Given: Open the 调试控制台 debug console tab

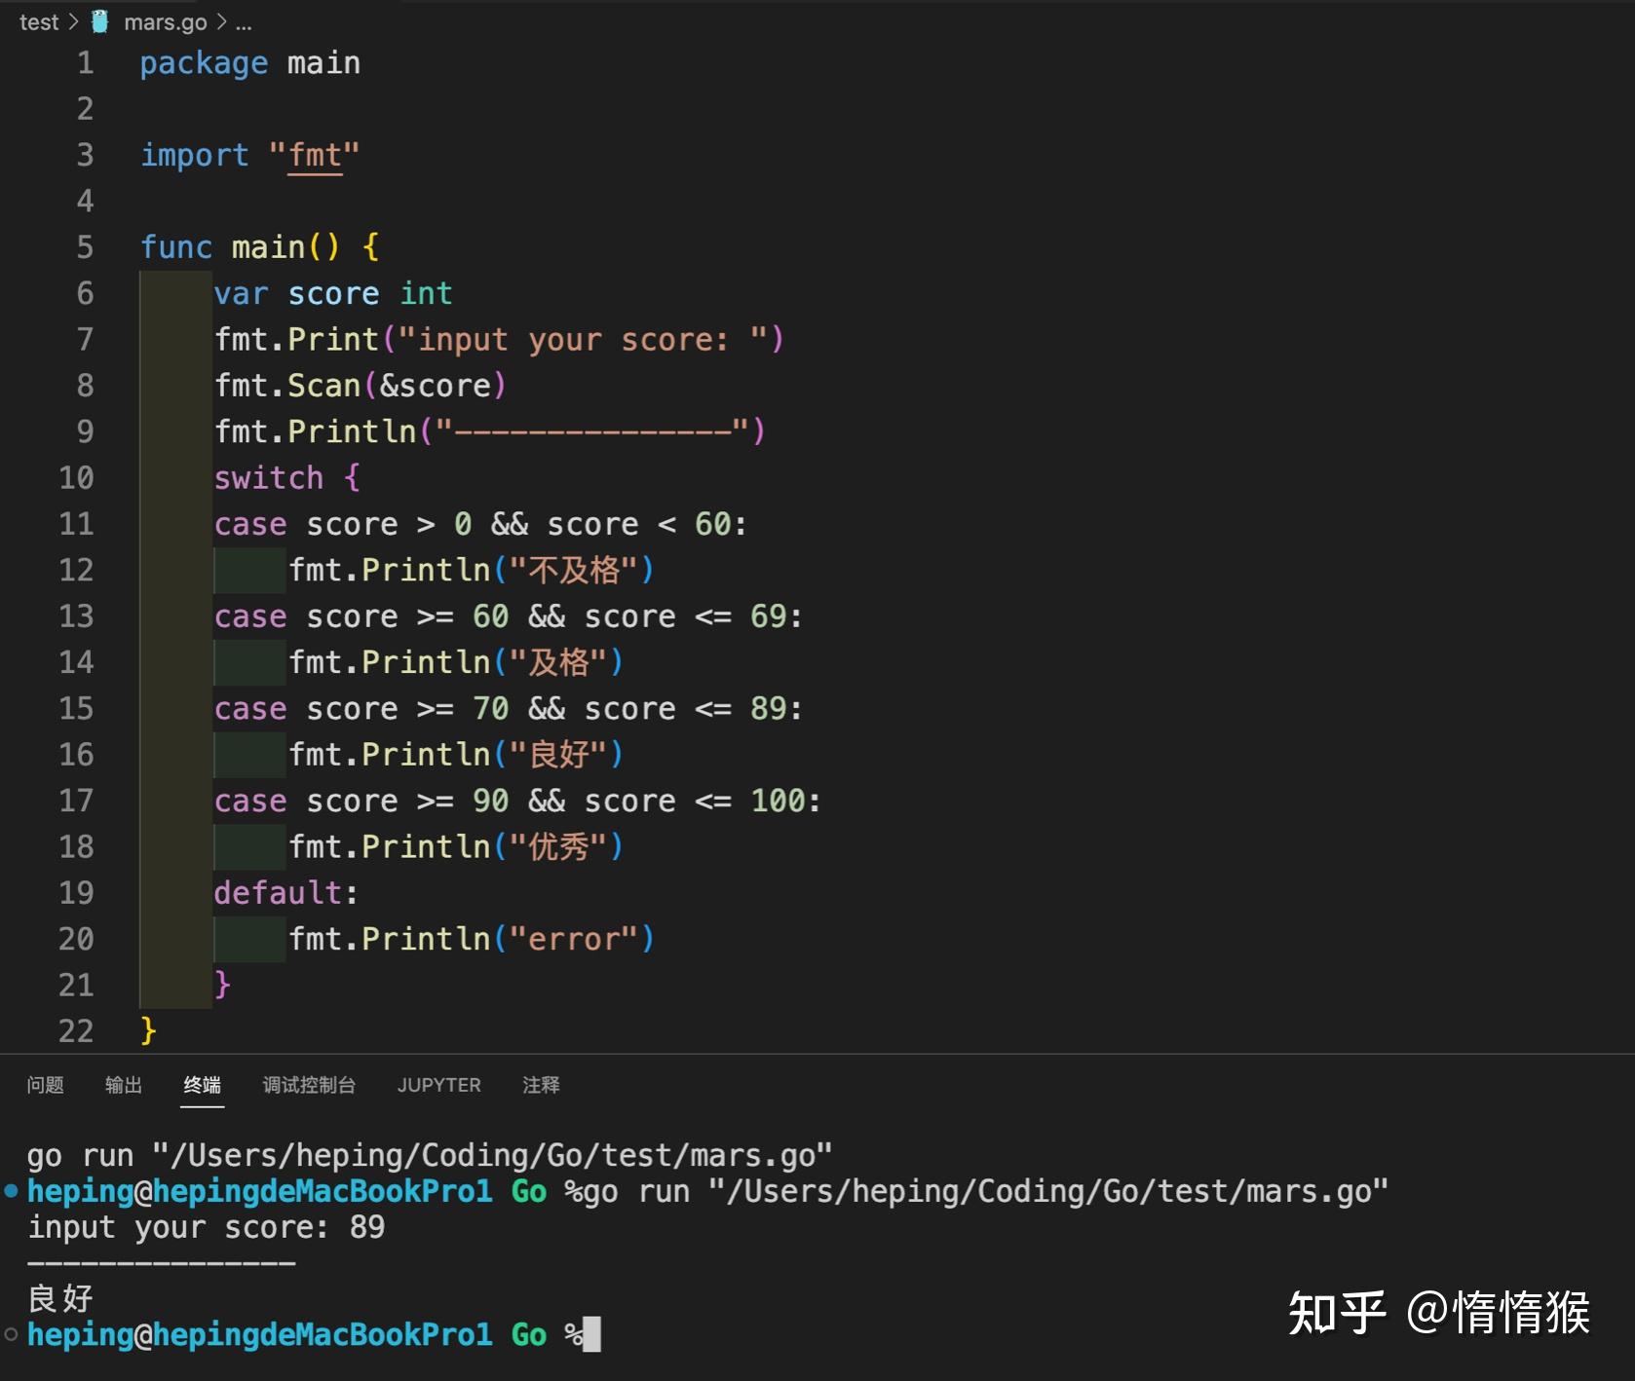Looking at the screenshot, I should click(x=309, y=1085).
